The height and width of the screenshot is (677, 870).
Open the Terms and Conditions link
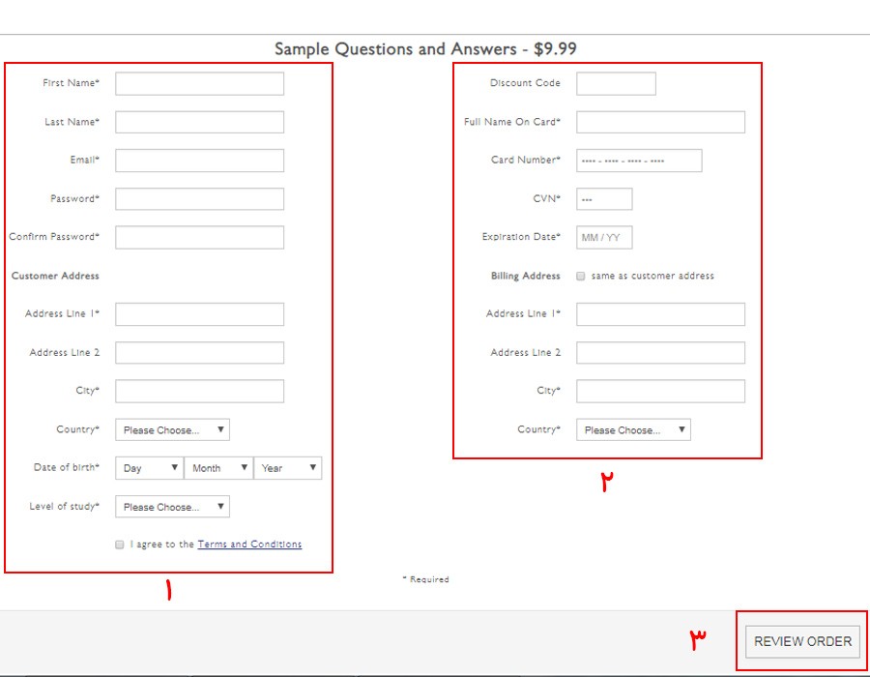point(249,545)
